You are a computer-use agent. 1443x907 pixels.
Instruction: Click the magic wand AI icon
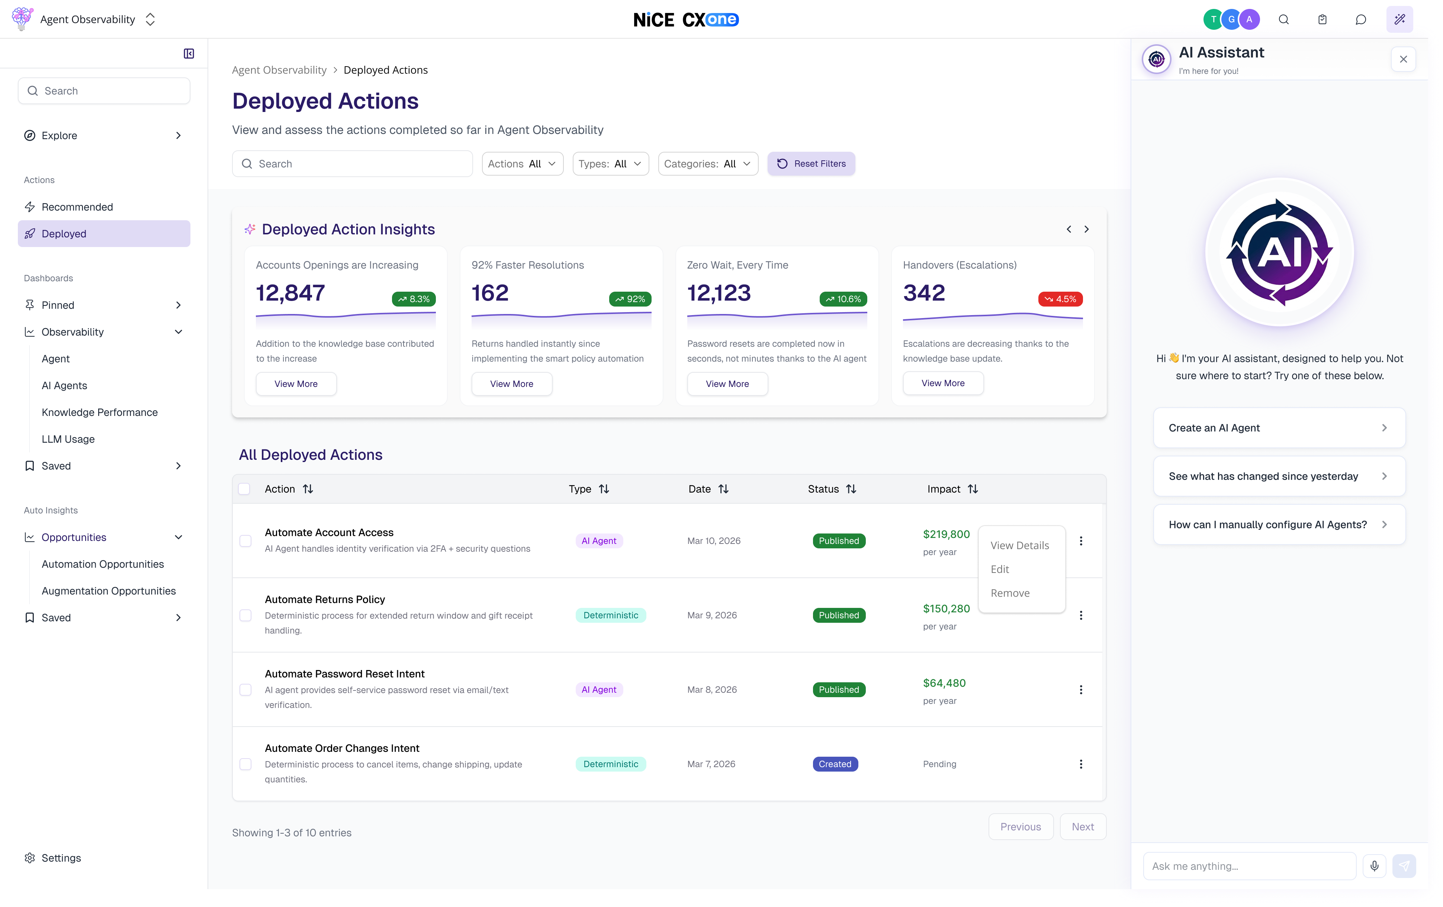[x=1399, y=20]
